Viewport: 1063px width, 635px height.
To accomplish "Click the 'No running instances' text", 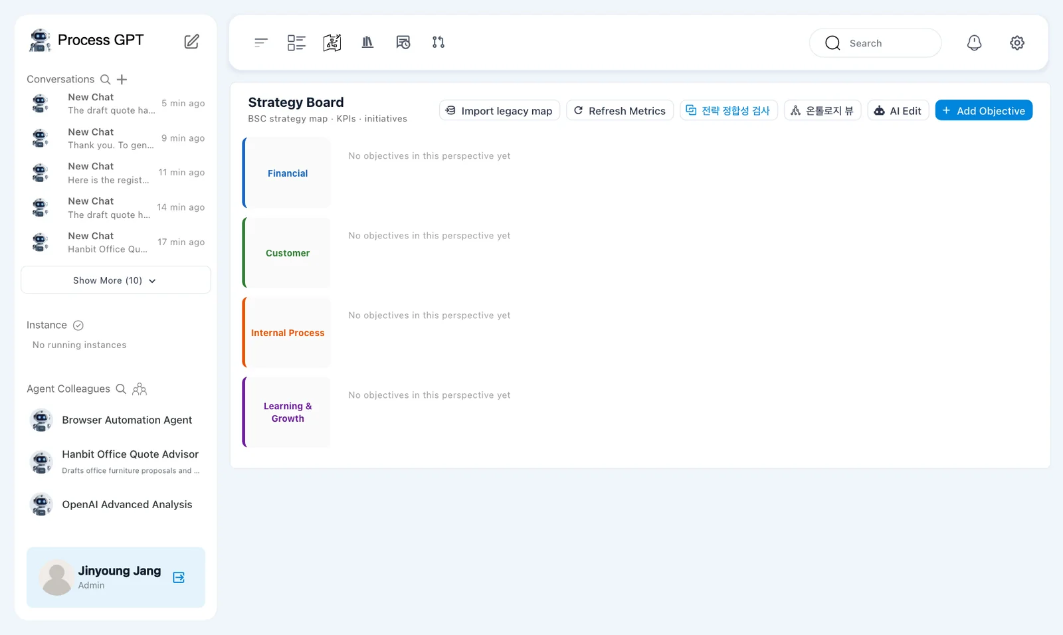I will click(x=79, y=345).
